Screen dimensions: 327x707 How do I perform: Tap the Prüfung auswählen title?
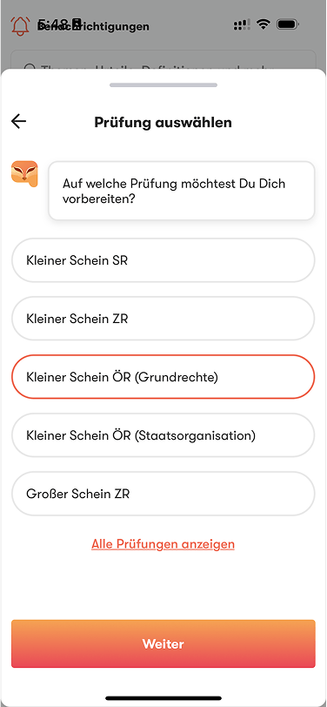coord(163,122)
